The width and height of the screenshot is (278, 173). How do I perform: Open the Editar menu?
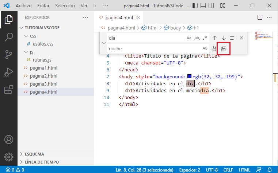pyautogui.click(x=43, y=6)
